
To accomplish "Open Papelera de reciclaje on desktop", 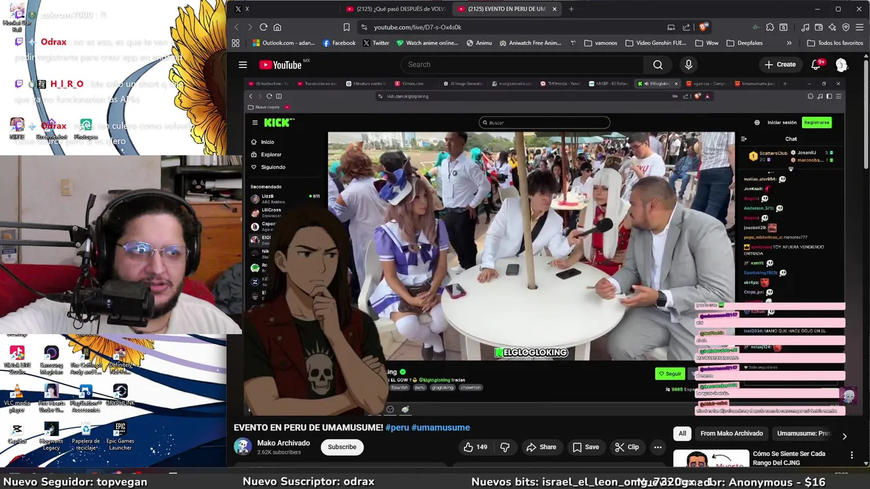I will 86,437.
